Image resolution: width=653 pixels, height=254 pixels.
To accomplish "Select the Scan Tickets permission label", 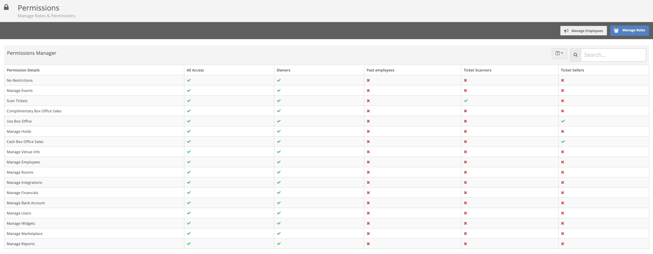I will pos(17,101).
